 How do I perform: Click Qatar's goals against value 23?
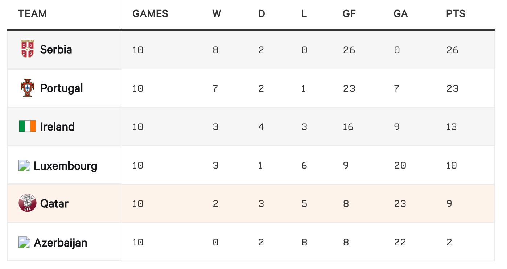pos(400,204)
